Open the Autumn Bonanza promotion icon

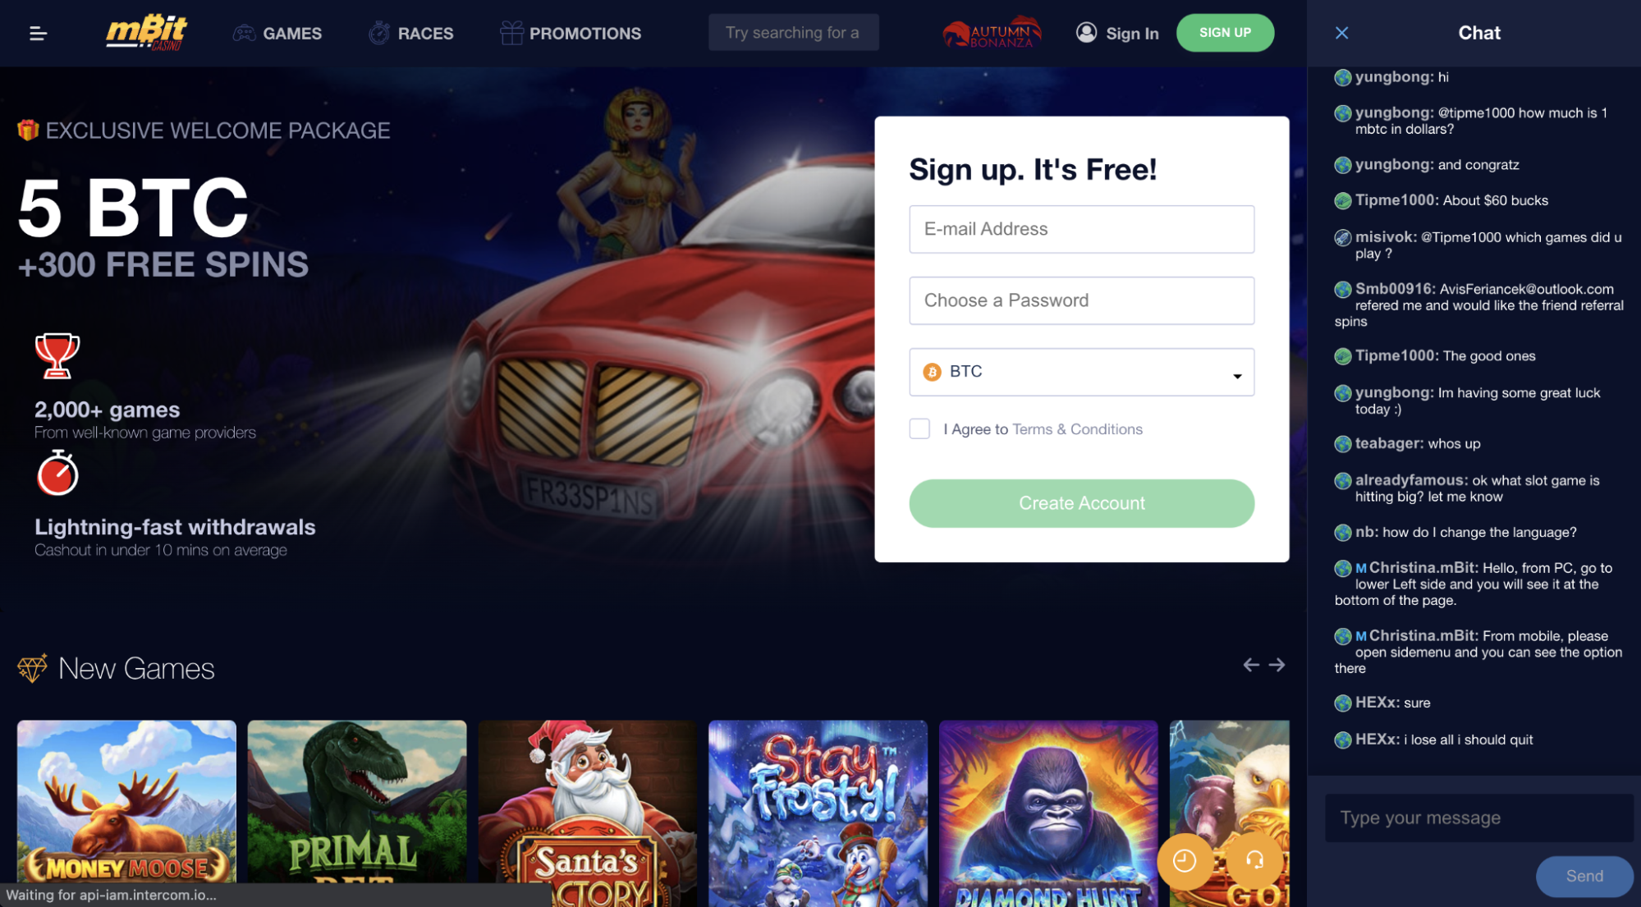[x=992, y=33]
